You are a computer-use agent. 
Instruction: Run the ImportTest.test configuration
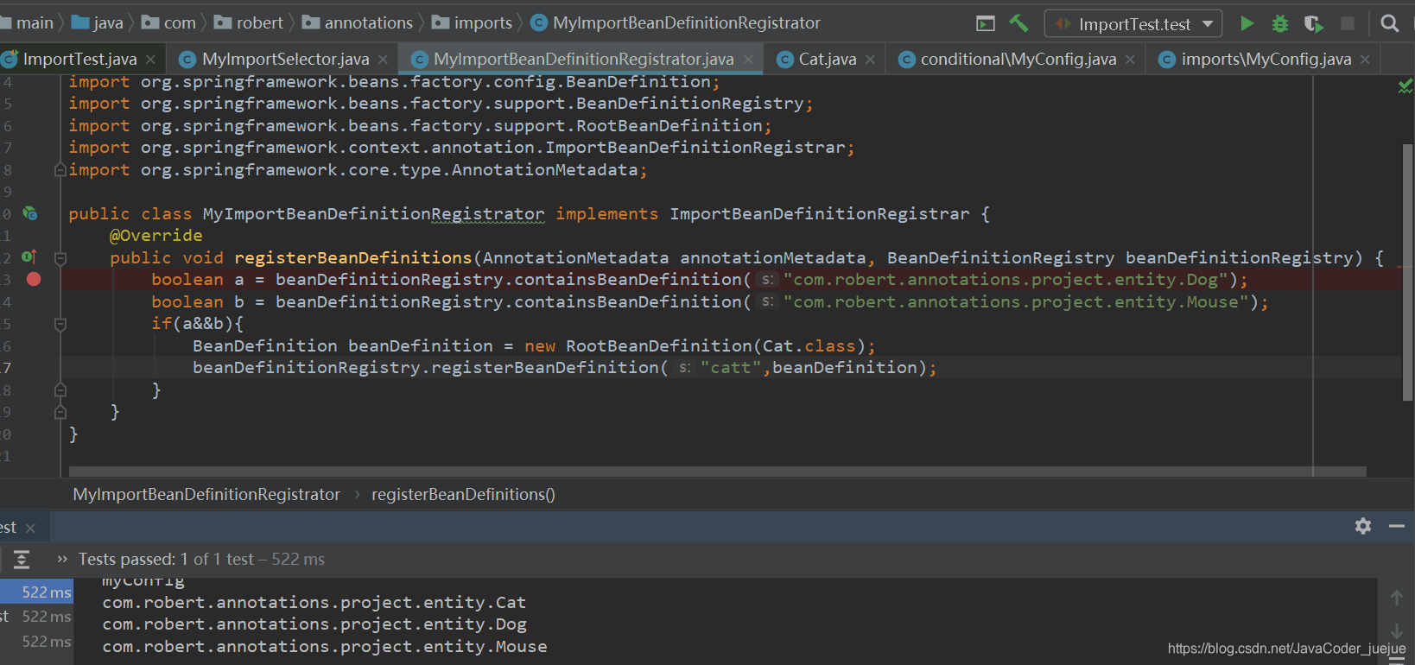click(x=1247, y=23)
